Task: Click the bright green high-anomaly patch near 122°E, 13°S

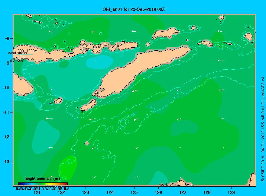Action: pyautogui.click(x=68, y=168)
